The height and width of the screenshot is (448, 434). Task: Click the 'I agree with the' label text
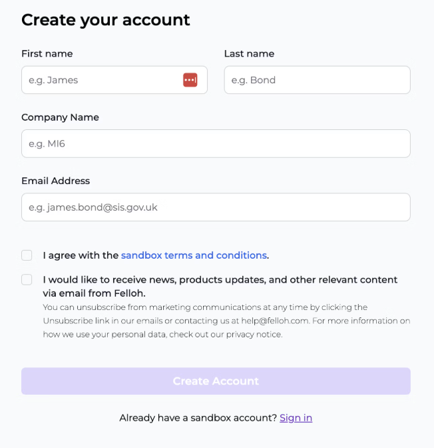tap(81, 255)
